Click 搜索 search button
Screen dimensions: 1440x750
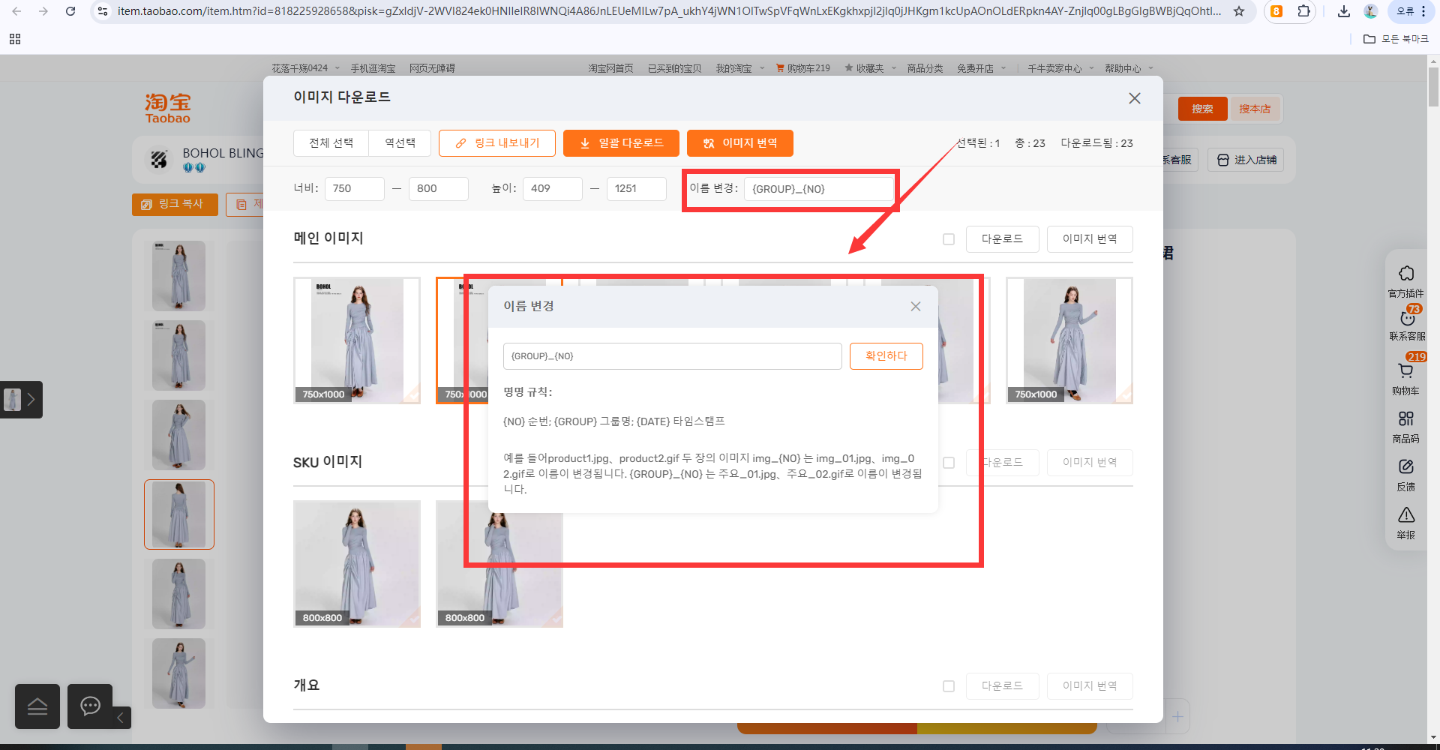tap(1202, 109)
